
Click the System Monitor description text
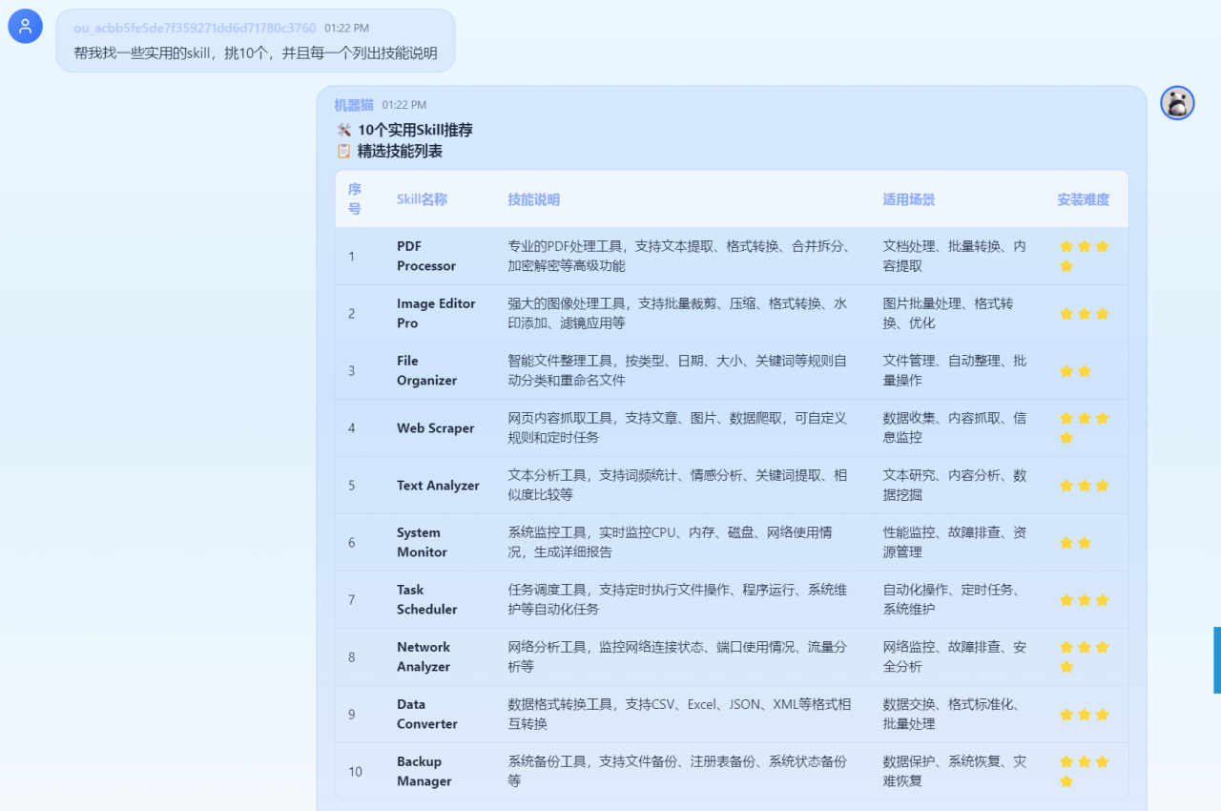coord(670,542)
